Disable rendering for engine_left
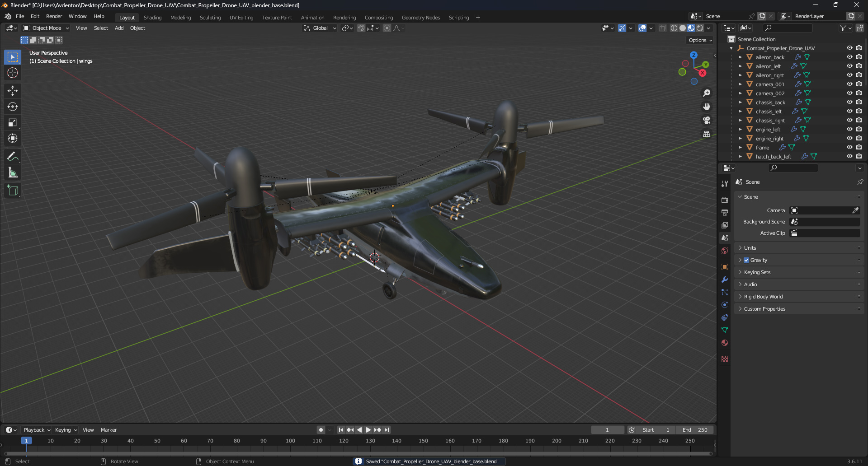868x466 pixels. click(859, 130)
